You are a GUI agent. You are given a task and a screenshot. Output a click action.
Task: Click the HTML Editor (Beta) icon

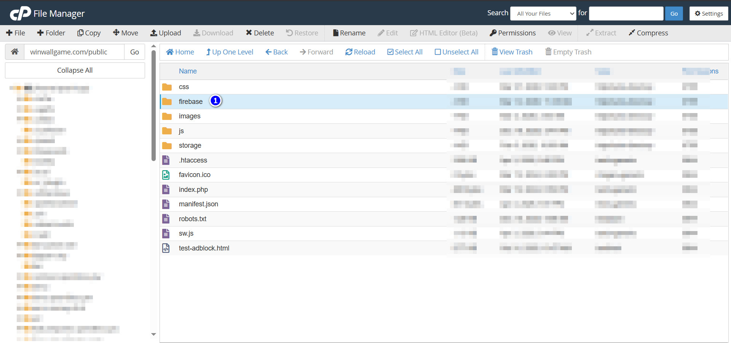(413, 33)
